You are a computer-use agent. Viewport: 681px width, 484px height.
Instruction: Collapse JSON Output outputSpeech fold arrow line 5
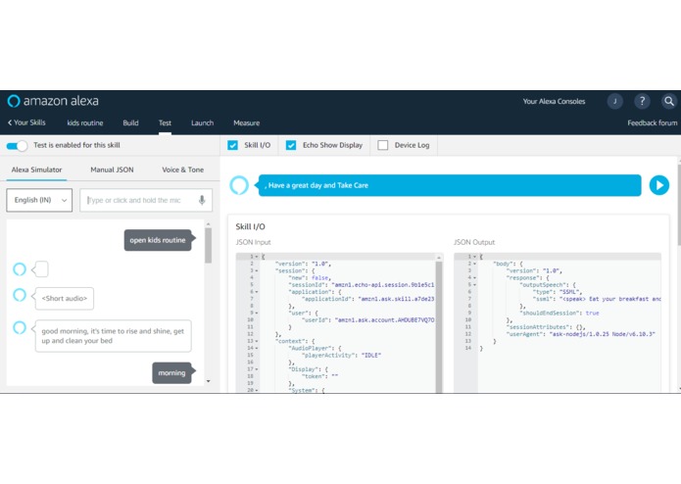pos(474,285)
